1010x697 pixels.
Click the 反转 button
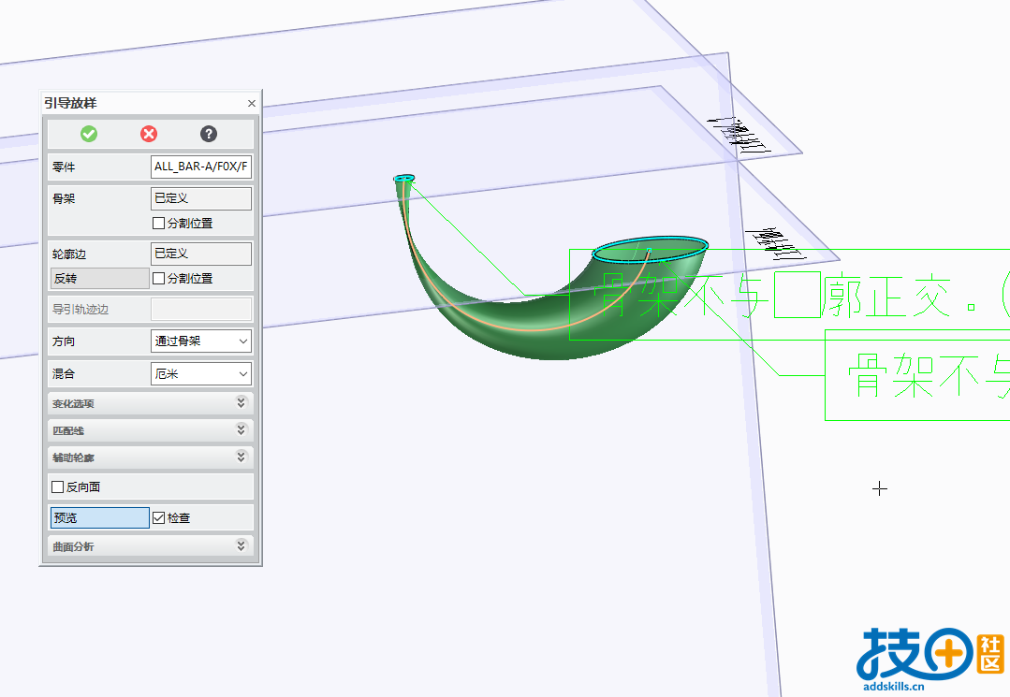coord(100,279)
